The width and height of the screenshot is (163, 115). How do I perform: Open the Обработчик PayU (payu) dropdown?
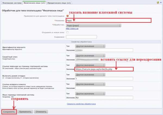tap(94, 25)
